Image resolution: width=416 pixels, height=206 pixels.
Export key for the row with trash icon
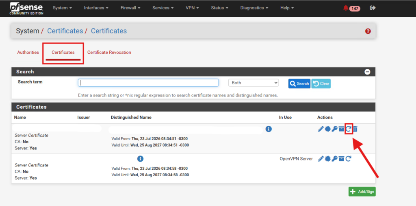335,129
